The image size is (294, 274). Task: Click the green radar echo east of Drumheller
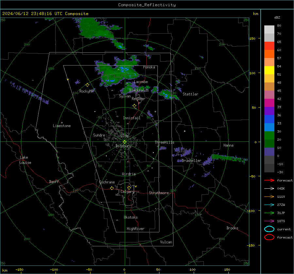tap(230, 158)
